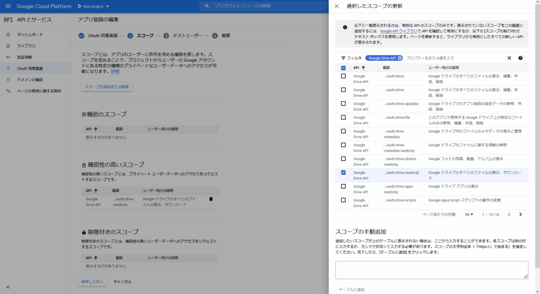Close the scope update panel
Viewport: 540px width, 294px height.
click(x=336, y=6)
